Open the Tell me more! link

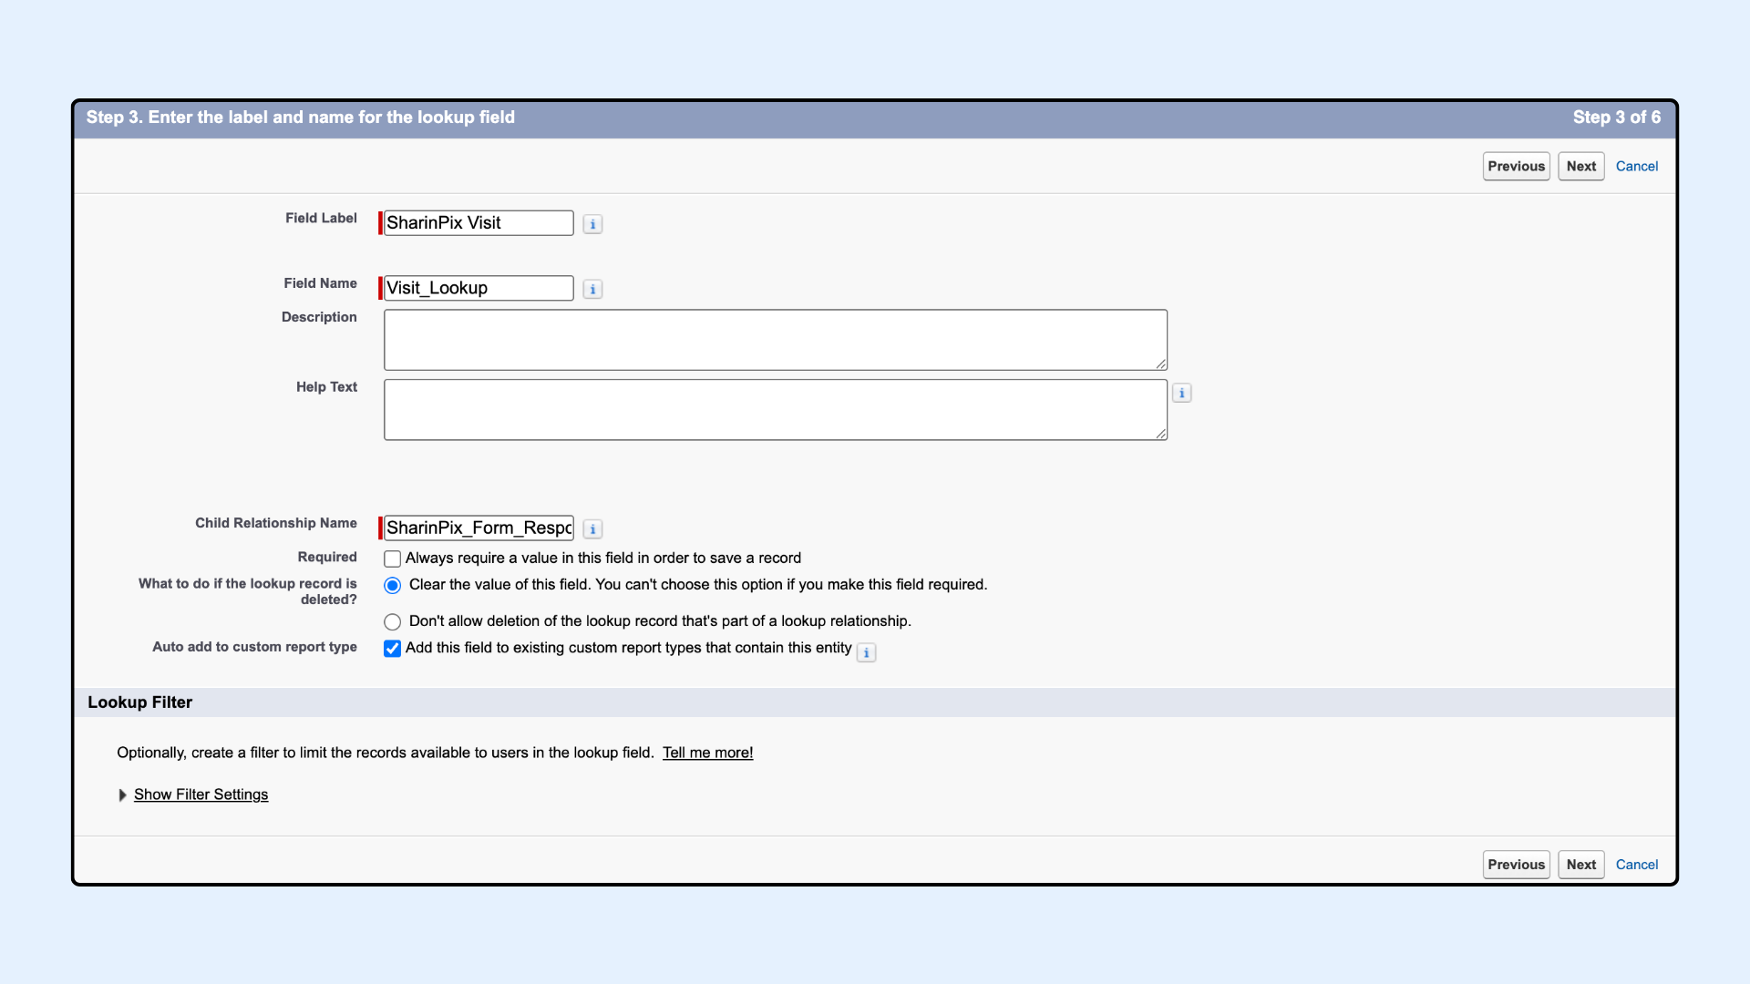pyautogui.click(x=707, y=753)
